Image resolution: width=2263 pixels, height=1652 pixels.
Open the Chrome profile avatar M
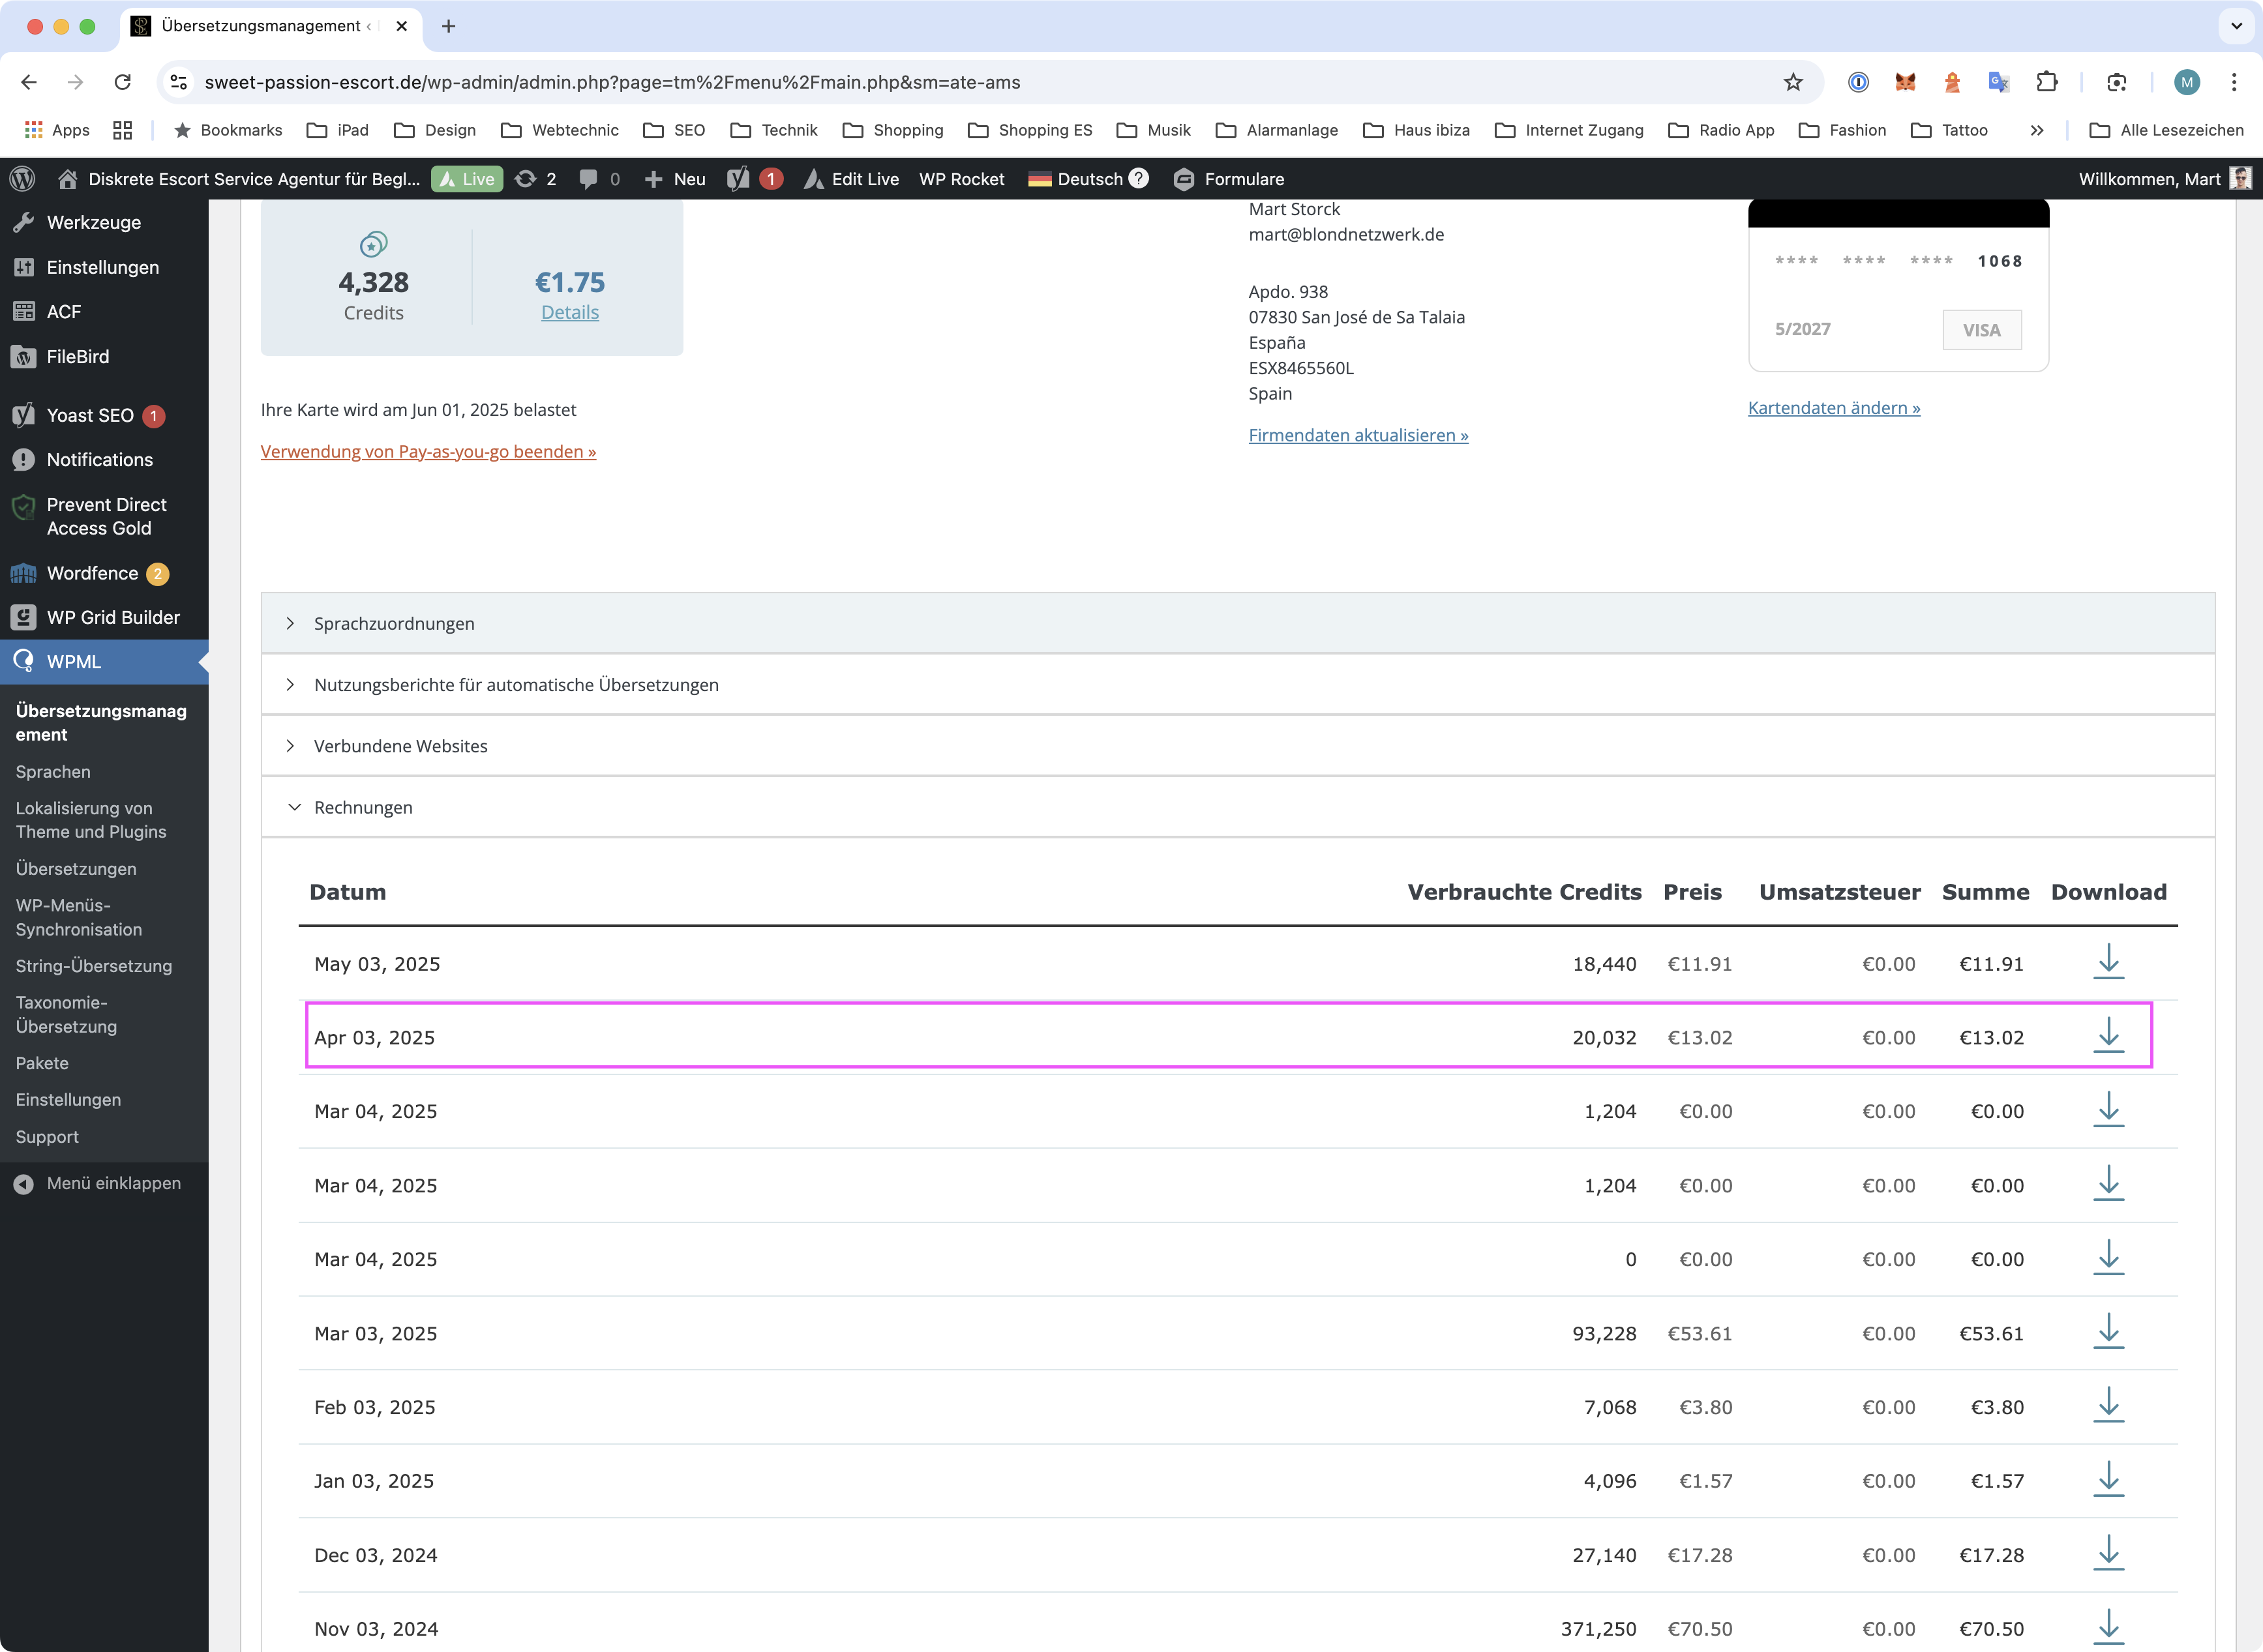pos(2187,82)
